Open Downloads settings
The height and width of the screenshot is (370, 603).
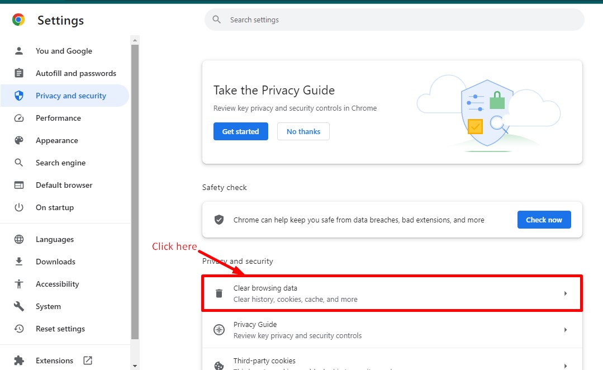(65, 262)
